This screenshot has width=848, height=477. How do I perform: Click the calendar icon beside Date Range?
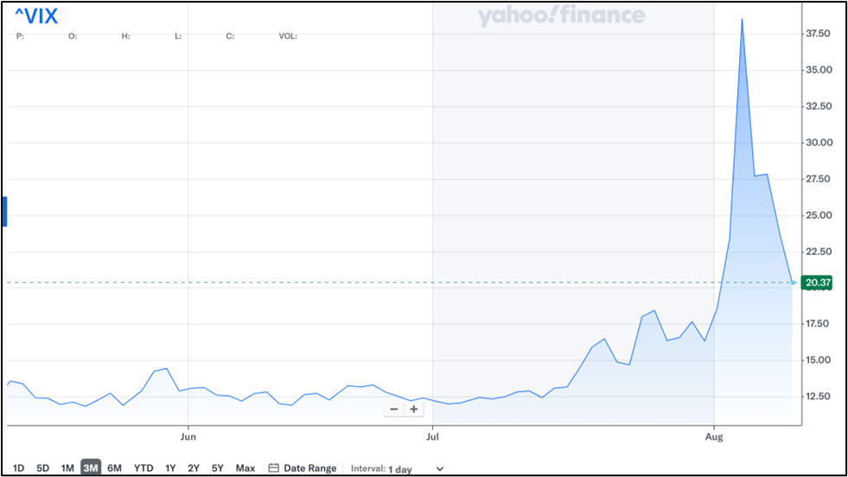click(273, 468)
